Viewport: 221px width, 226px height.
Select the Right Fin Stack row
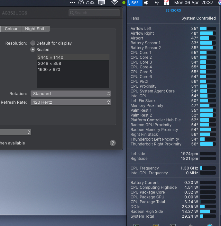173,135
